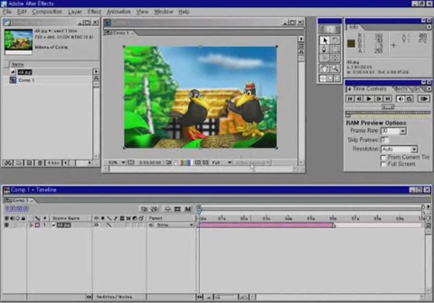Click the pink layer duration bar

pos(266,225)
